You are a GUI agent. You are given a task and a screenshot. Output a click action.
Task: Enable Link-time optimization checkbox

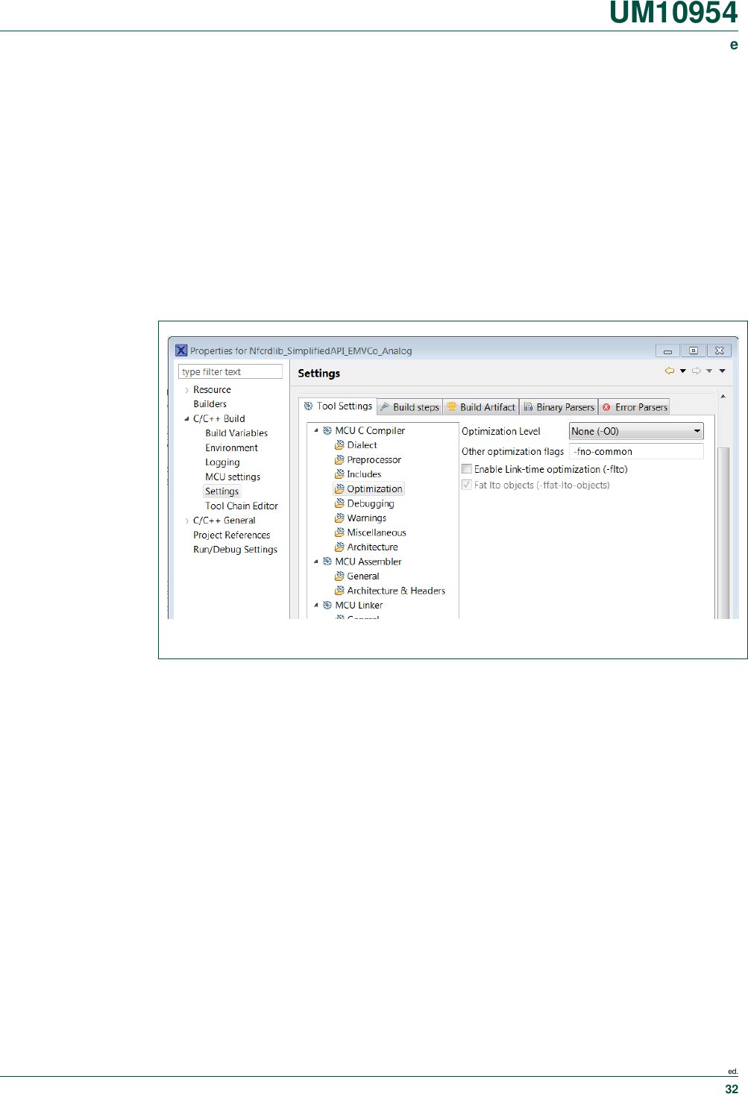pyautogui.click(x=467, y=469)
